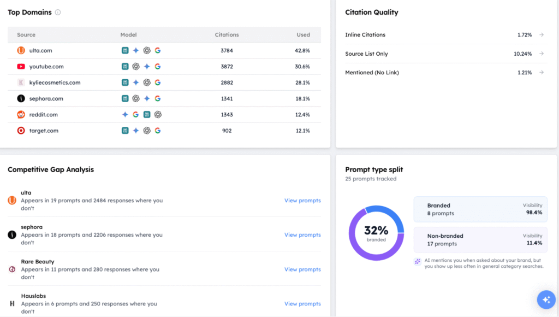Click the Ulta logo in Gap Analysis
The width and height of the screenshot is (559, 317).
12,200
